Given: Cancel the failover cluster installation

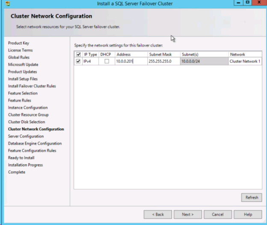Looking at the screenshot, I should click(218, 214).
